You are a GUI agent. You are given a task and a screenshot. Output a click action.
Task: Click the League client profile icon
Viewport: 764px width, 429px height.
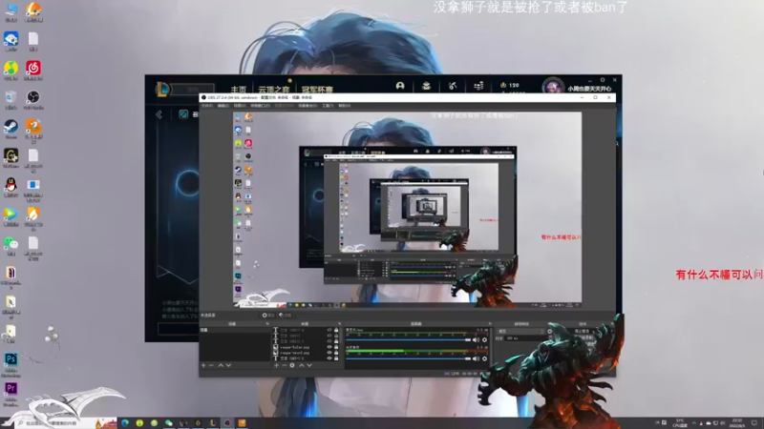tap(400, 86)
